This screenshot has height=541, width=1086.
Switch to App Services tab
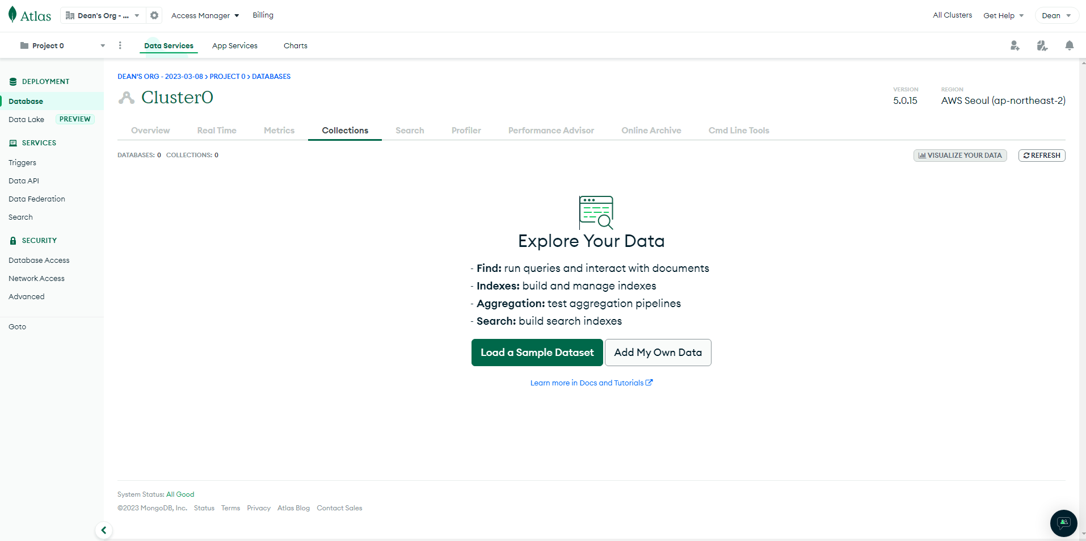235,45
